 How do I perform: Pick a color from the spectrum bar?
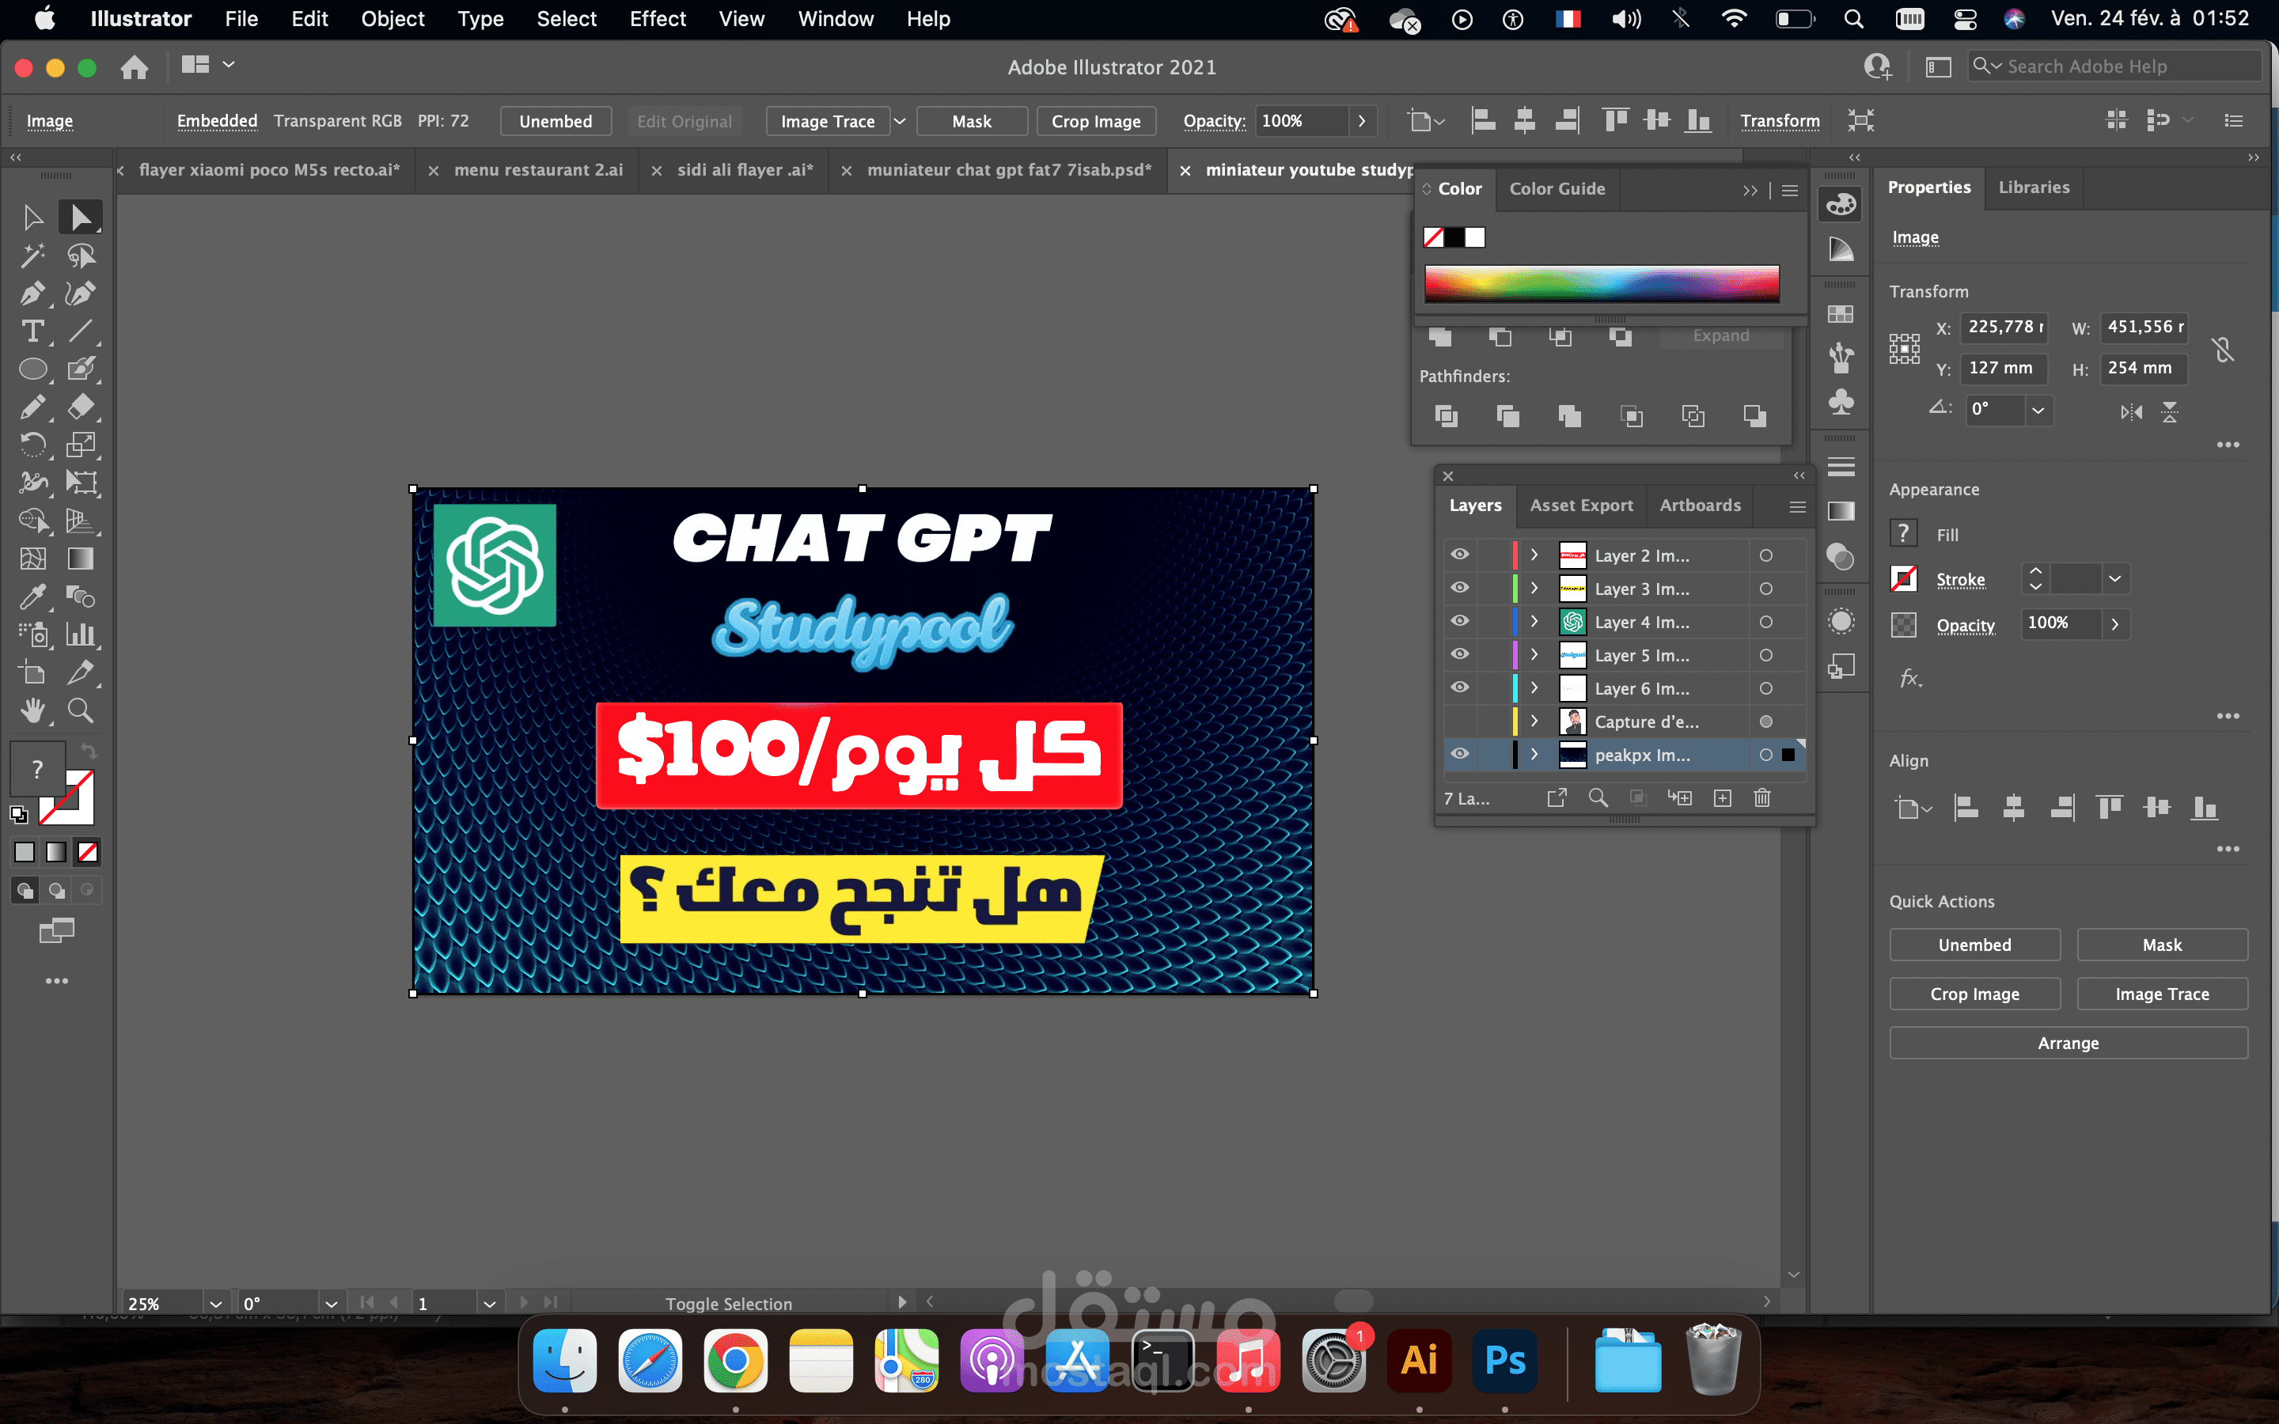(1601, 283)
